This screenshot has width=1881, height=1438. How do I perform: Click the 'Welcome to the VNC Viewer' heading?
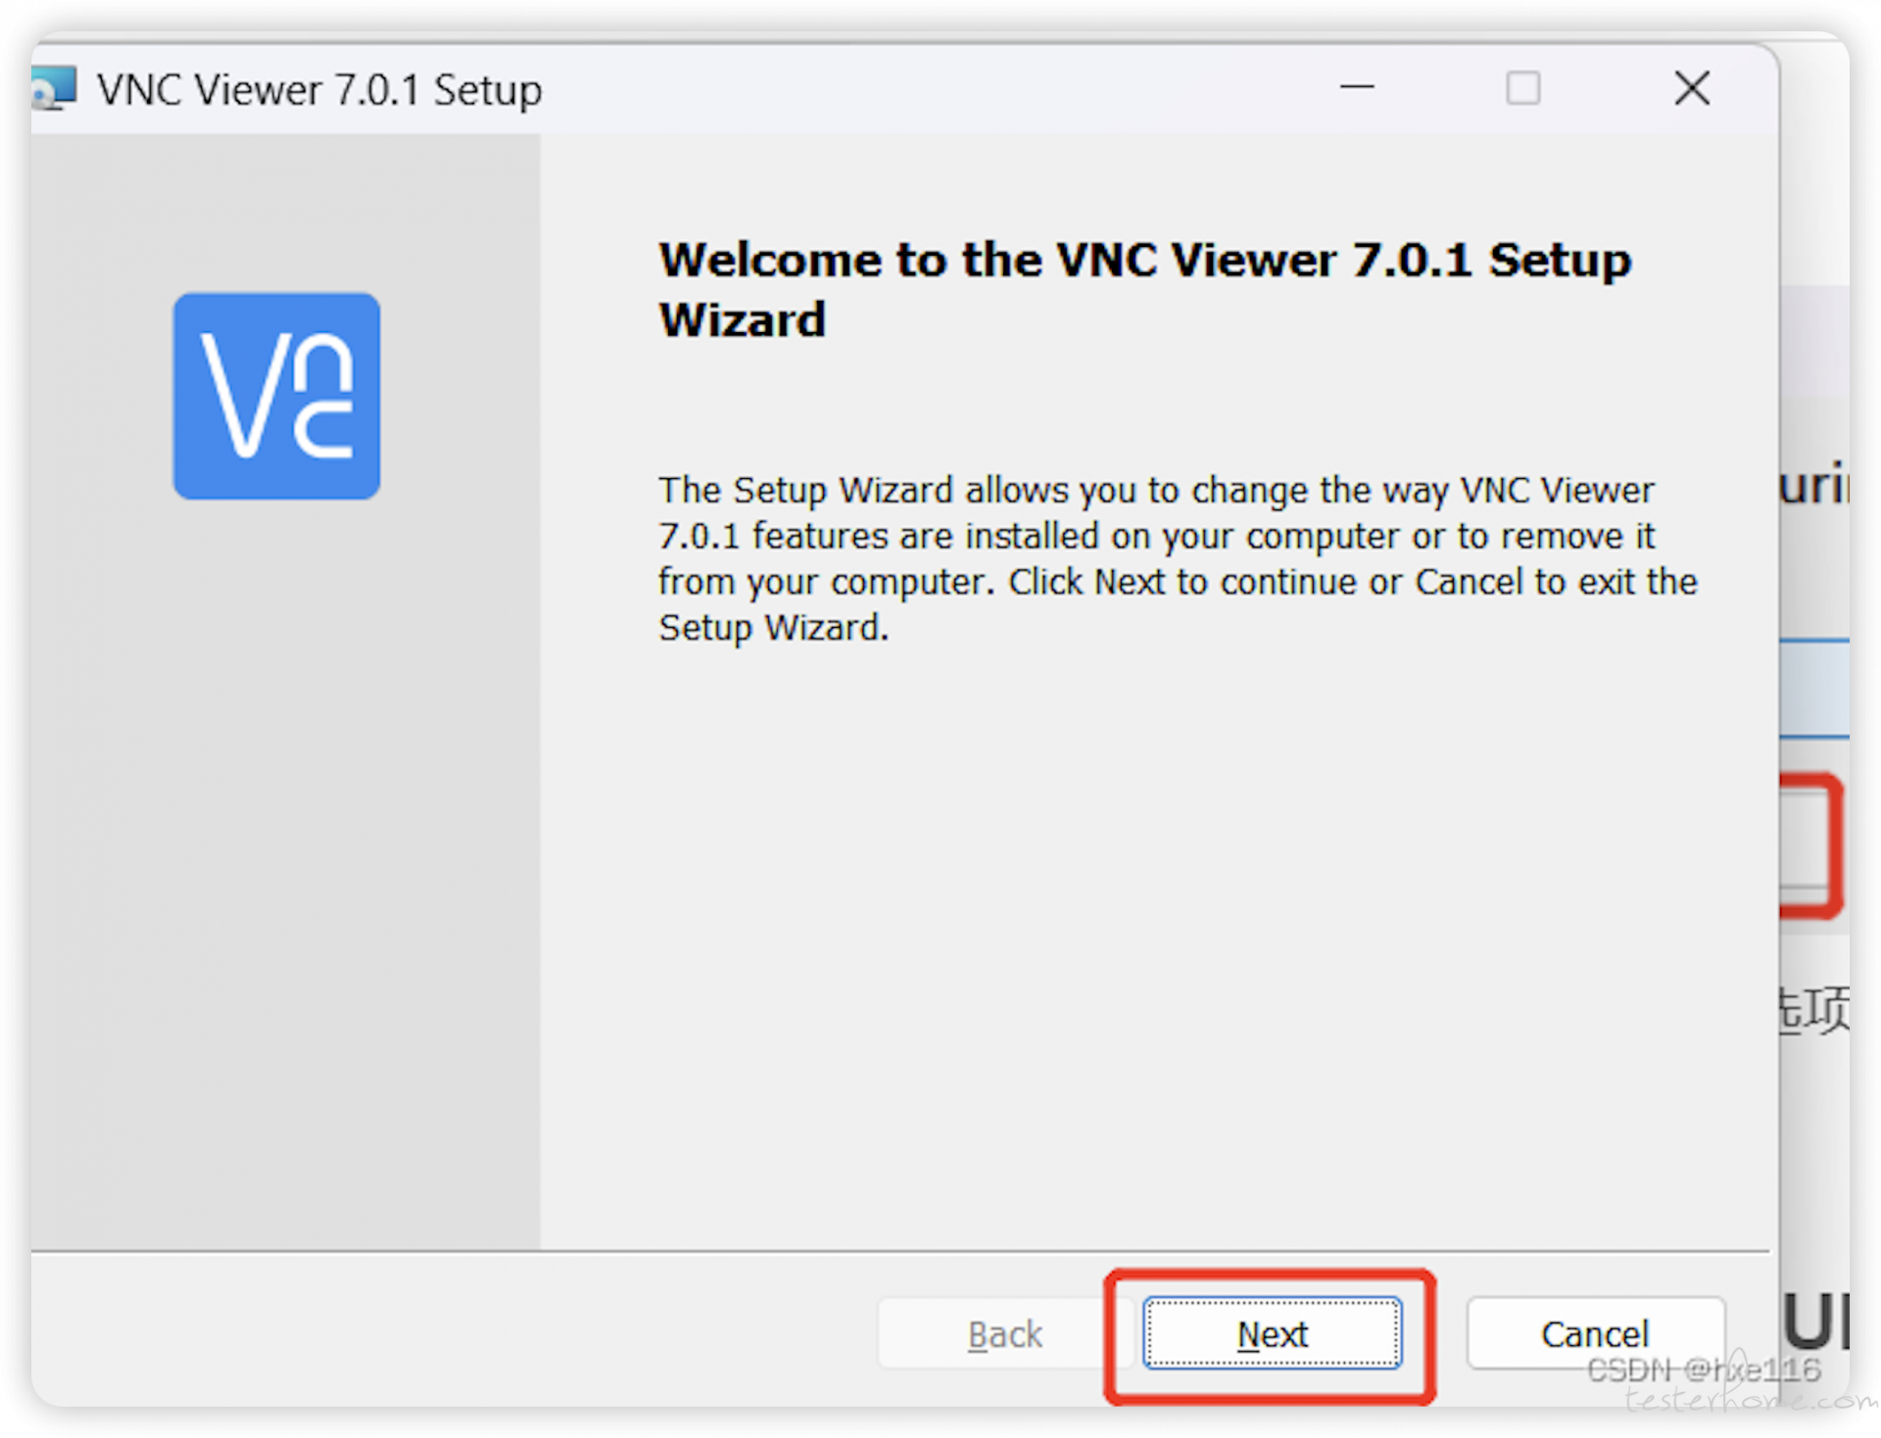coord(1144,290)
